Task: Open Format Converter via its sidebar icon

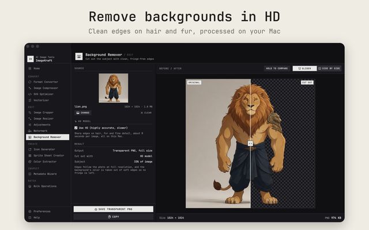Action: (30, 82)
